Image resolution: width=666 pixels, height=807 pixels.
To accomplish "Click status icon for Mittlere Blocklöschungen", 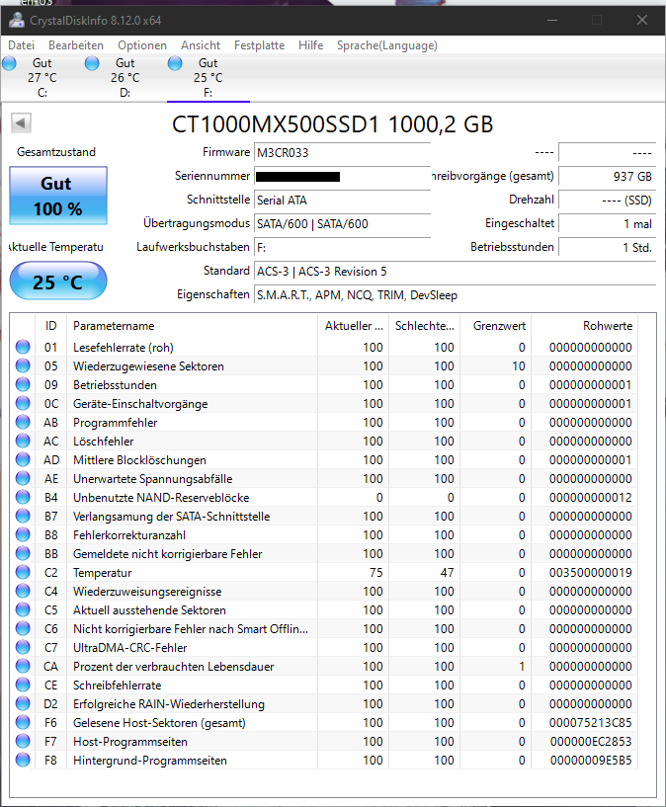I will (23, 459).
